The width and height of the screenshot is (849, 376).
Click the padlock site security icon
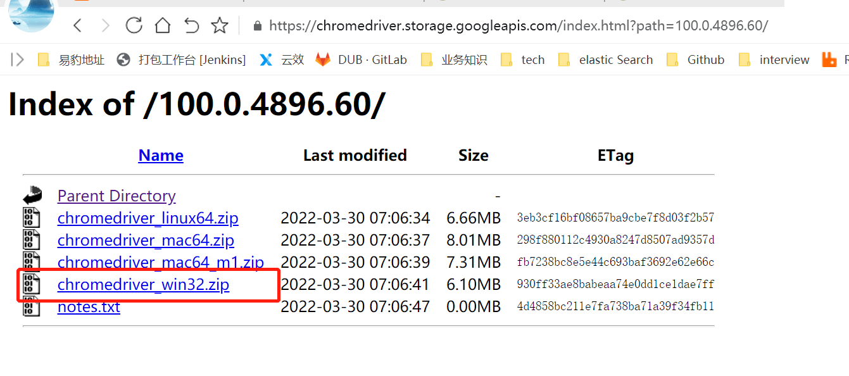tap(257, 26)
